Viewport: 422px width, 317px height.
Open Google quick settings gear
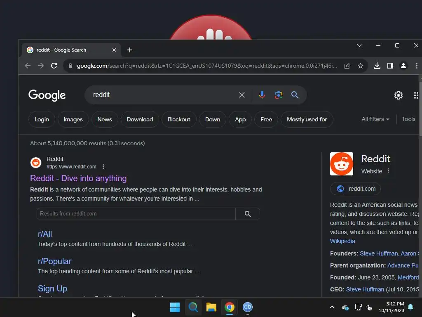[399, 95]
